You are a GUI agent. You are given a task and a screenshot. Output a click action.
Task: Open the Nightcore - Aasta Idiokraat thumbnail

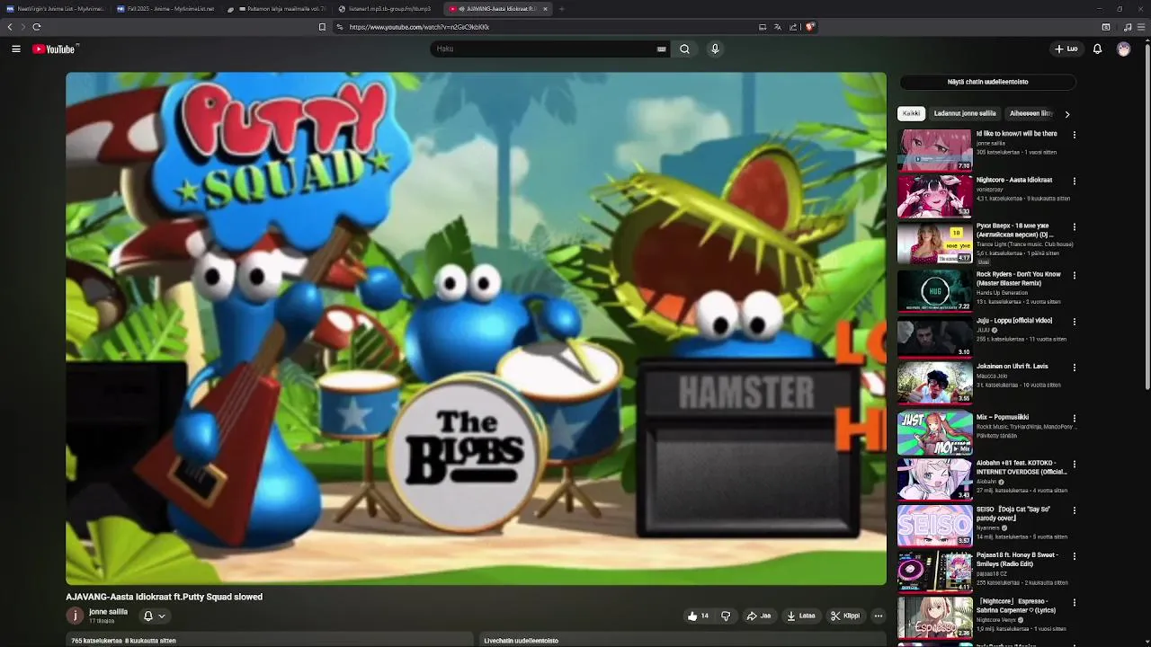click(x=935, y=196)
